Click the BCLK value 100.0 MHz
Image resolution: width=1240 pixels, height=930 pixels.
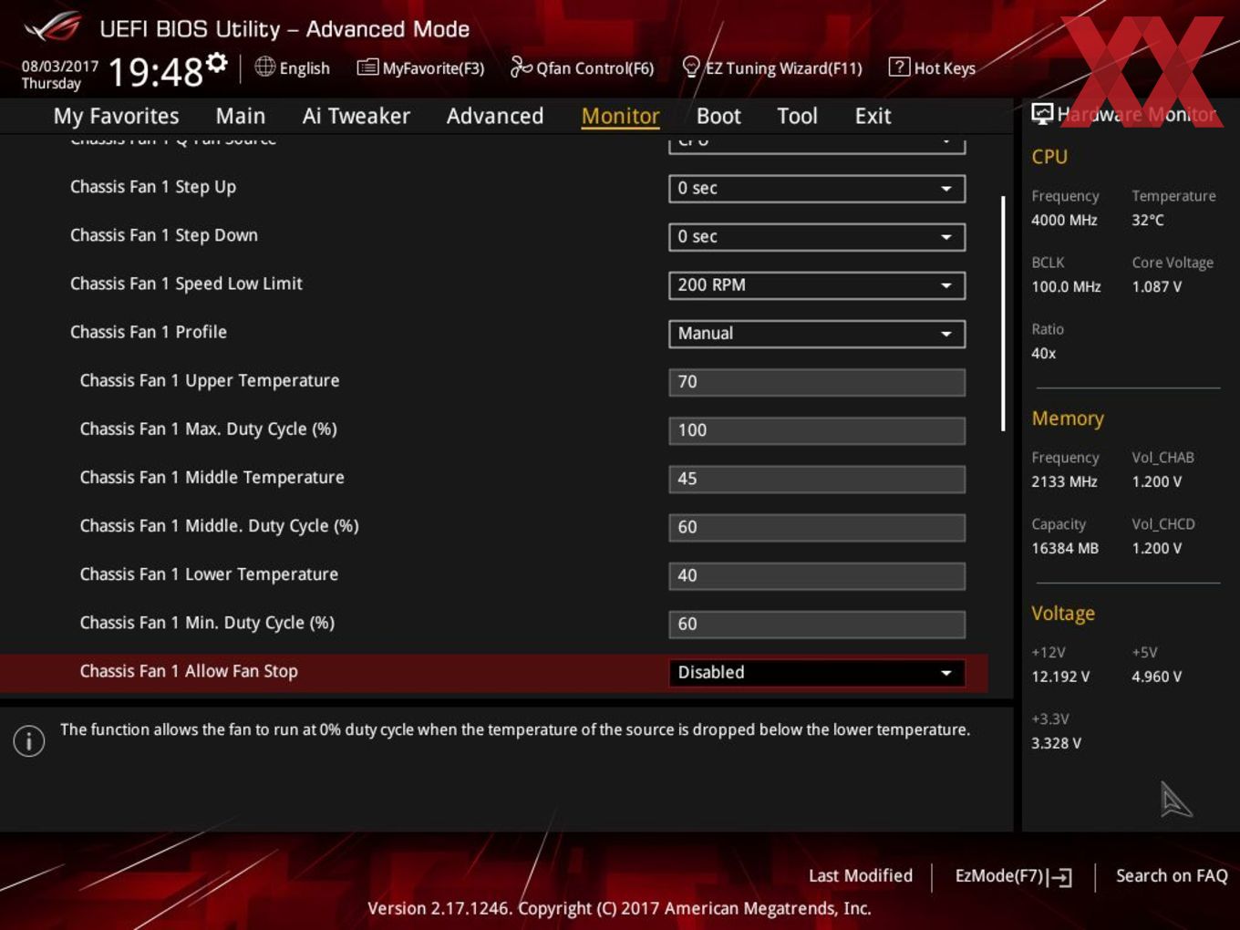(x=1066, y=286)
